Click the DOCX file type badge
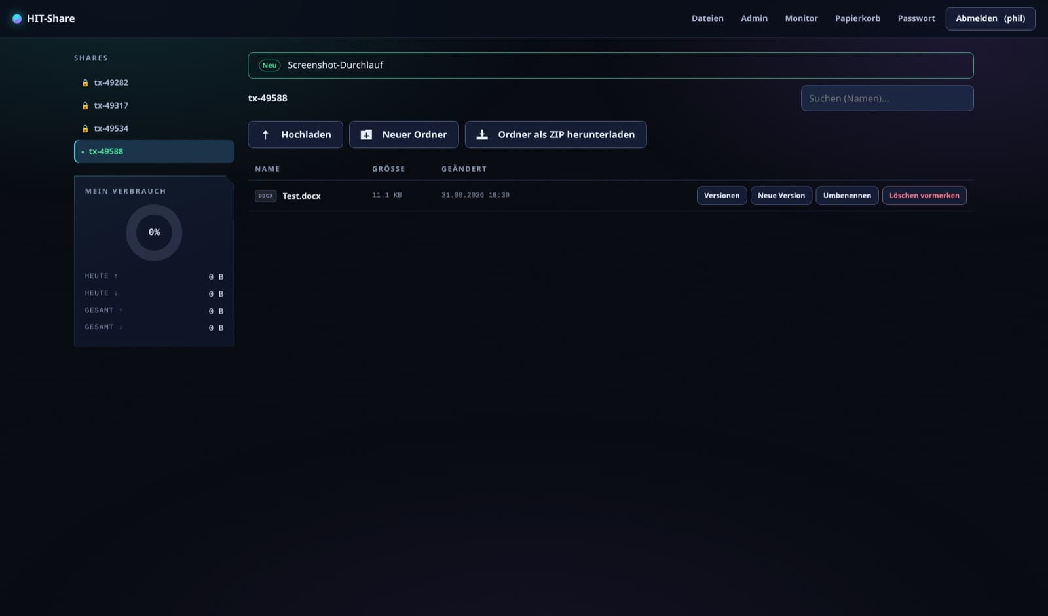This screenshot has height=616, width=1048. point(265,196)
